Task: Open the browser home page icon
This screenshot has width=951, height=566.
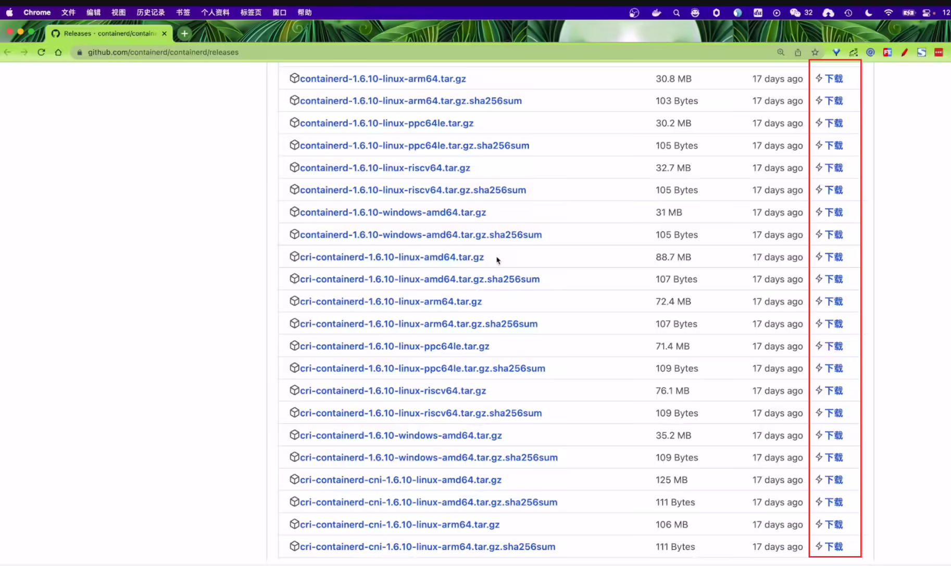Action: [x=58, y=52]
